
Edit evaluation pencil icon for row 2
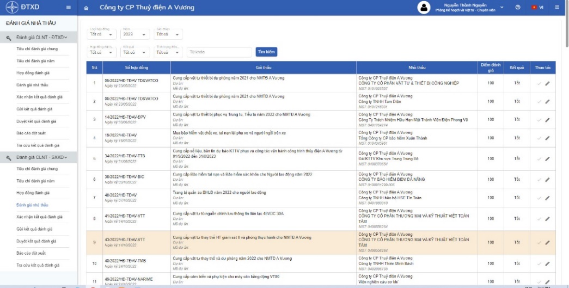pyautogui.click(x=547, y=102)
